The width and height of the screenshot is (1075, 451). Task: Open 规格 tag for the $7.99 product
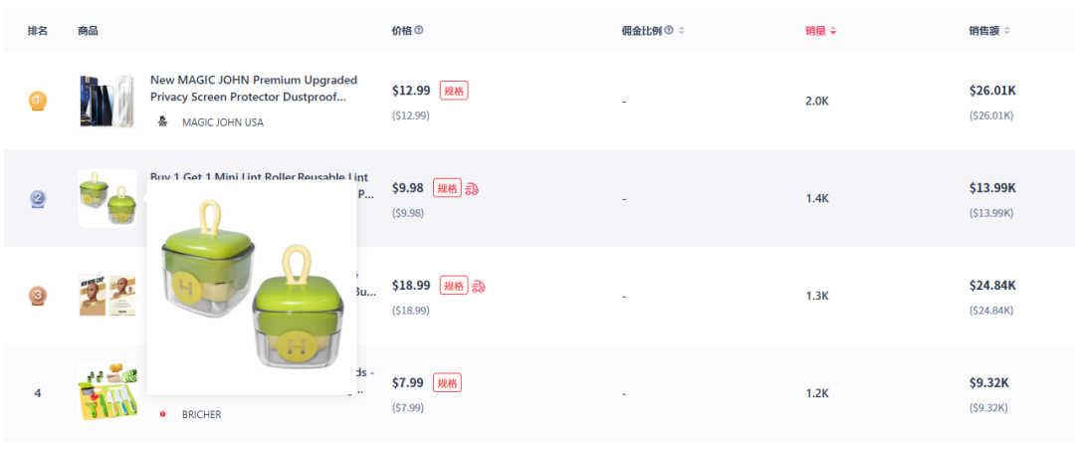click(x=448, y=383)
